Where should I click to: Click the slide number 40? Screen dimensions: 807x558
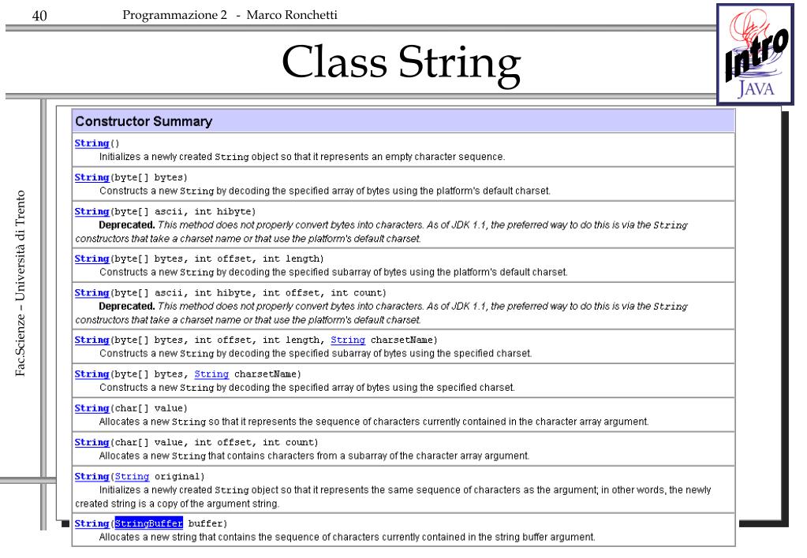(x=39, y=16)
